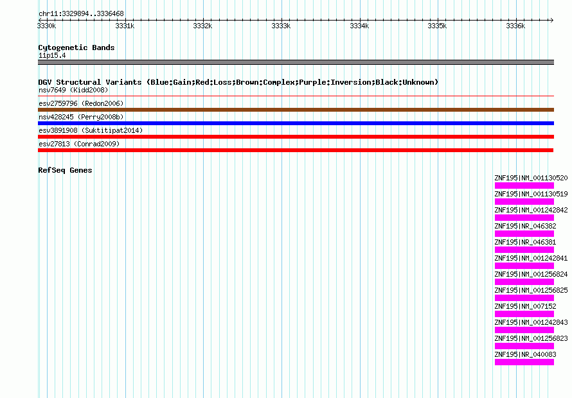The width and height of the screenshot is (572, 398).
Task: Open the esv2759796 (Redon2006) variant label
Action: (81, 103)
